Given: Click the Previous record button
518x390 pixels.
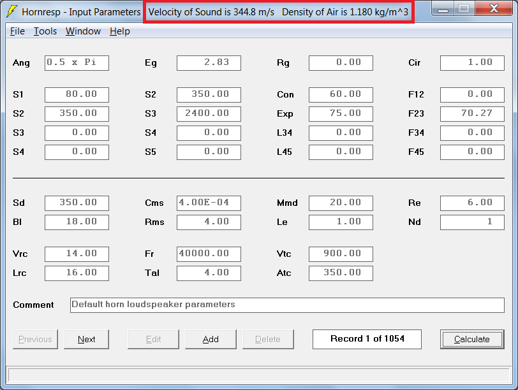Looking at the screenshot, I should pos(35,339).
